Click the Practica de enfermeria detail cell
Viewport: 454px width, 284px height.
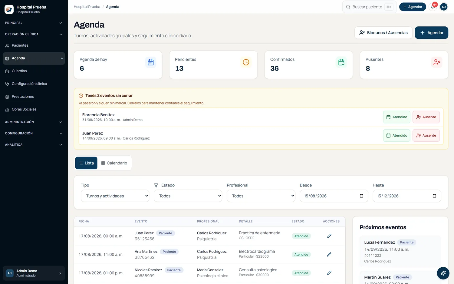(x=259, y=235)
